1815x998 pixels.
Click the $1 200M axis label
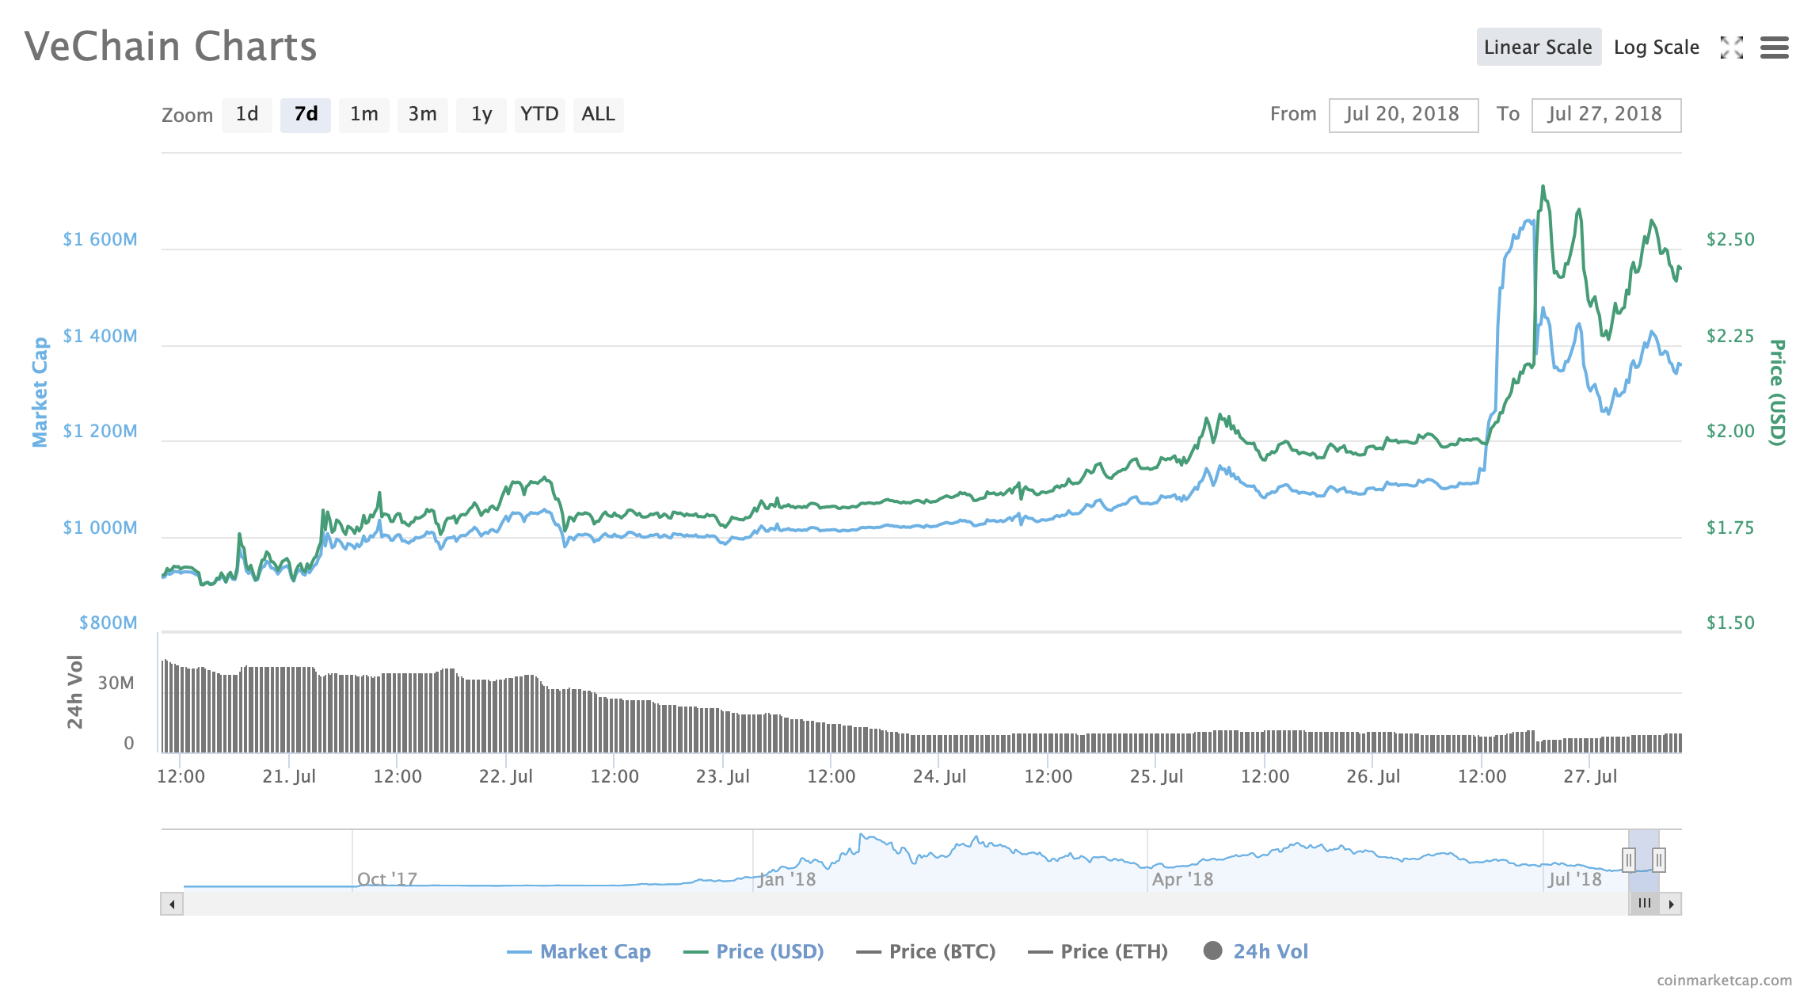101,431
